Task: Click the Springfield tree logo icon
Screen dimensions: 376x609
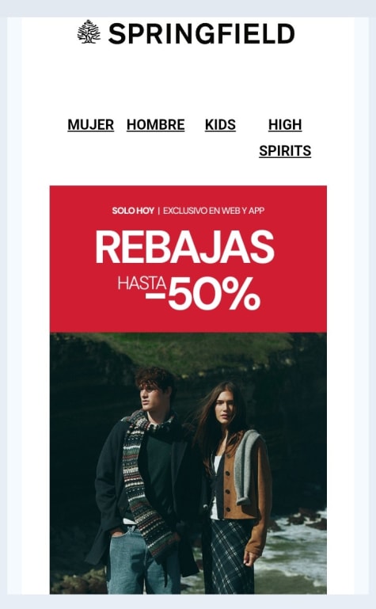Action: (89, 32)
